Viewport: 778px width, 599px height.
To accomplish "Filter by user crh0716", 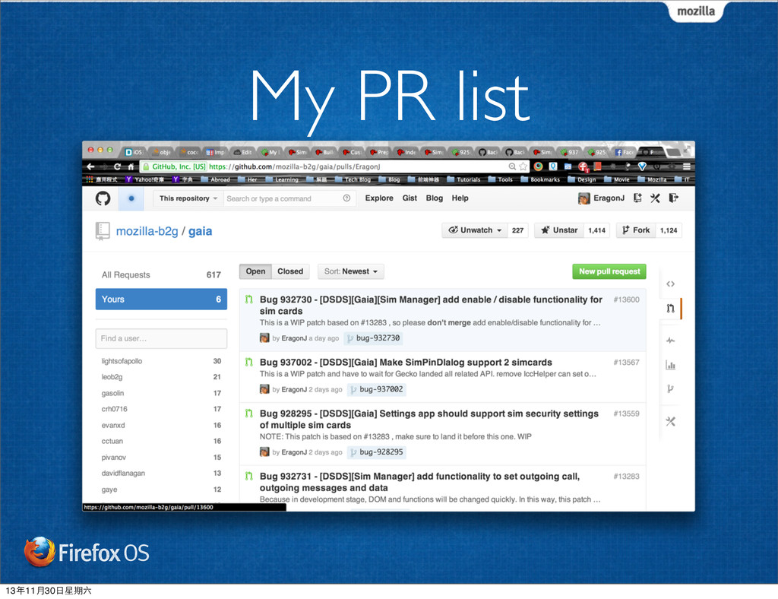I will click(x=114, y=409).
